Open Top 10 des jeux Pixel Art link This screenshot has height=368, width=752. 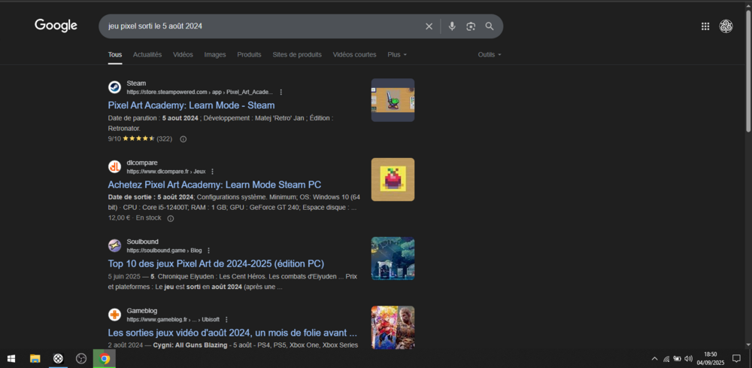(216, 264)
